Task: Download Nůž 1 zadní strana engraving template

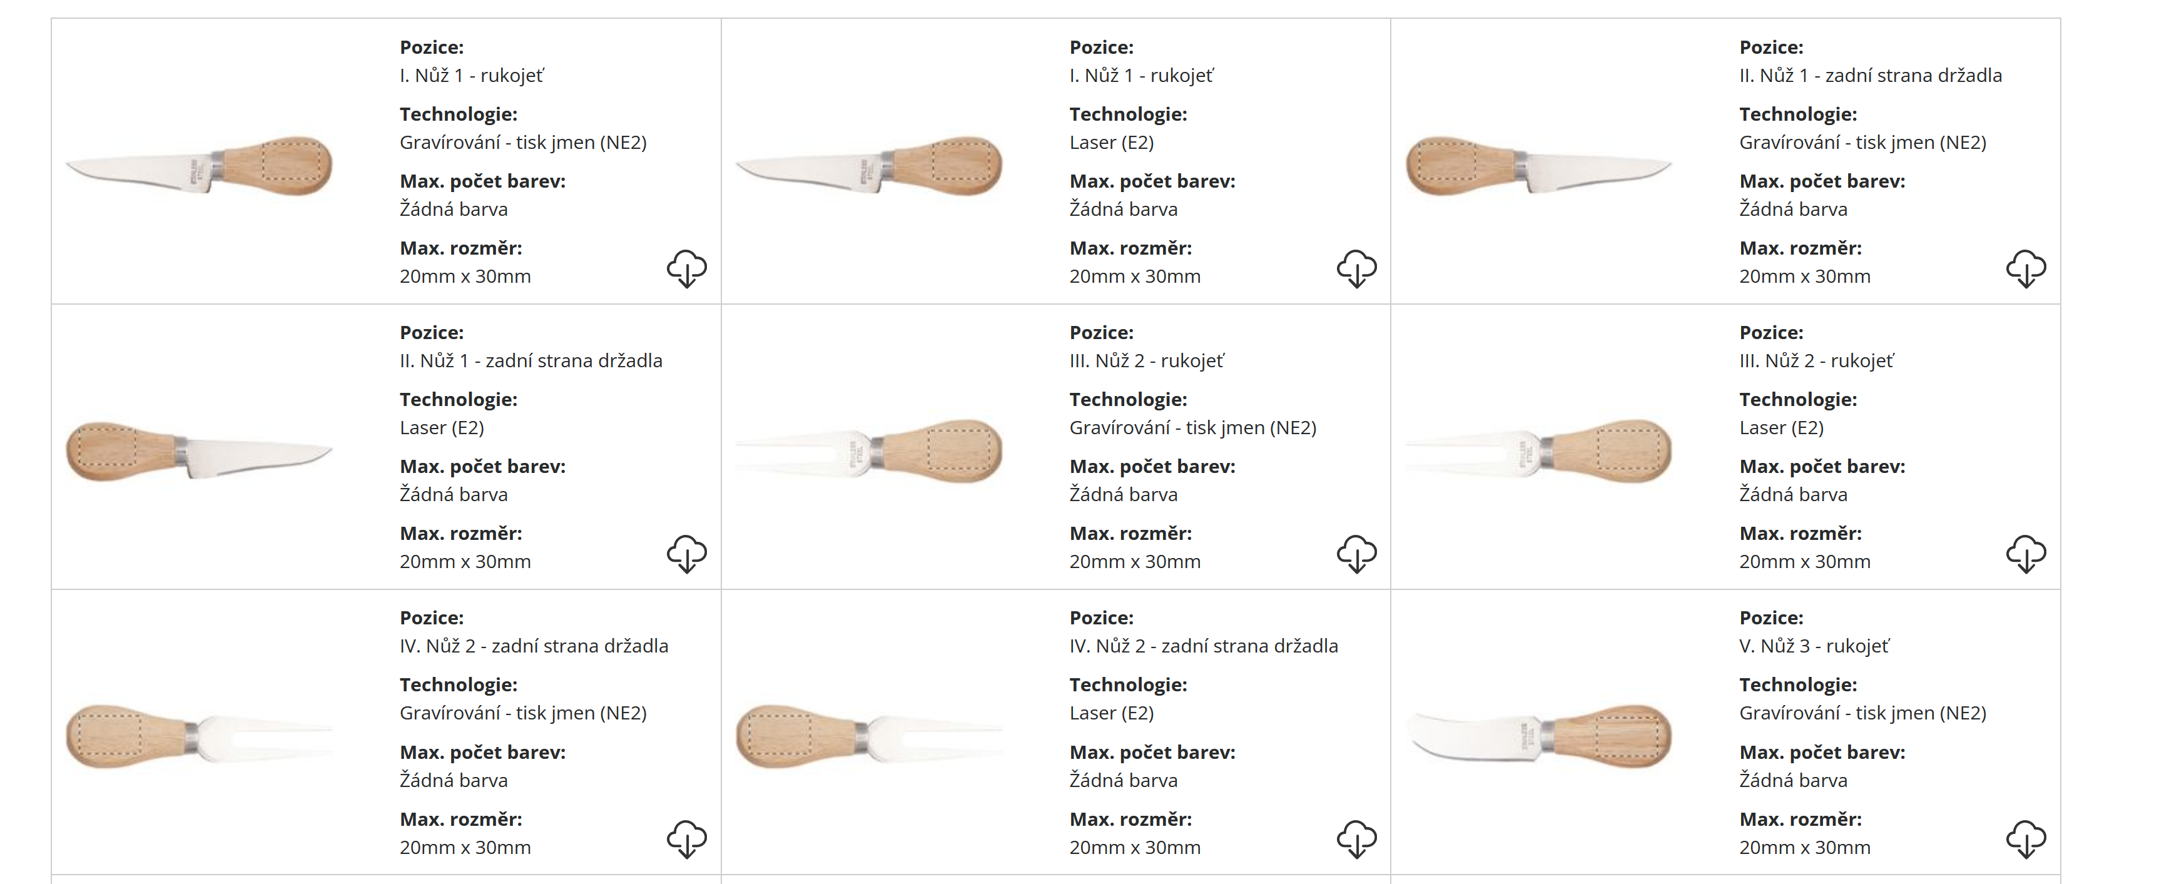Action: [2025, 268]
